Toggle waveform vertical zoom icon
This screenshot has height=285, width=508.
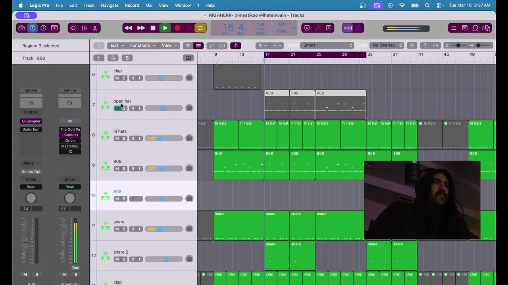point(412,45)
